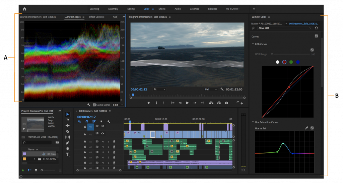Image resolution: width=343 pixels, height=183 pixels.
Task: Click Go to In point button
Action: coord(173,103)
